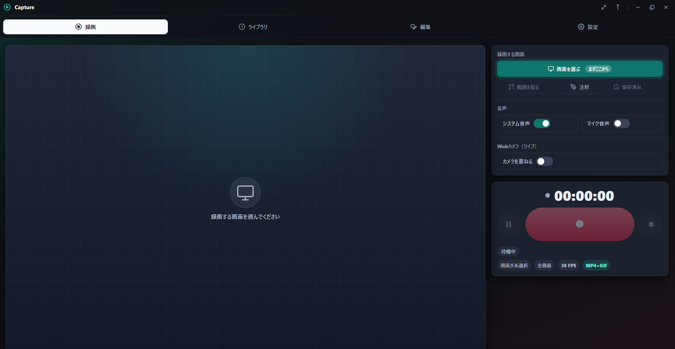The height and width of the screenshot is (349, 675).
Task: Click the 30 FPS chip
Action: (x=569, y=266)
